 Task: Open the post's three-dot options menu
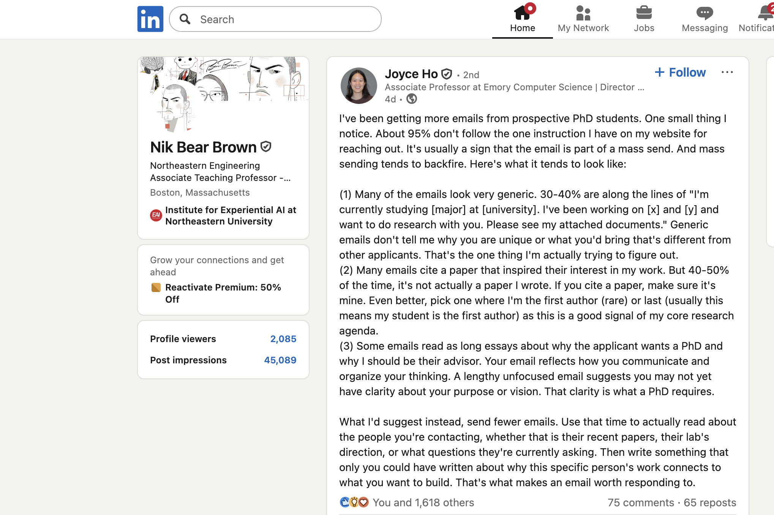point(727,72)
